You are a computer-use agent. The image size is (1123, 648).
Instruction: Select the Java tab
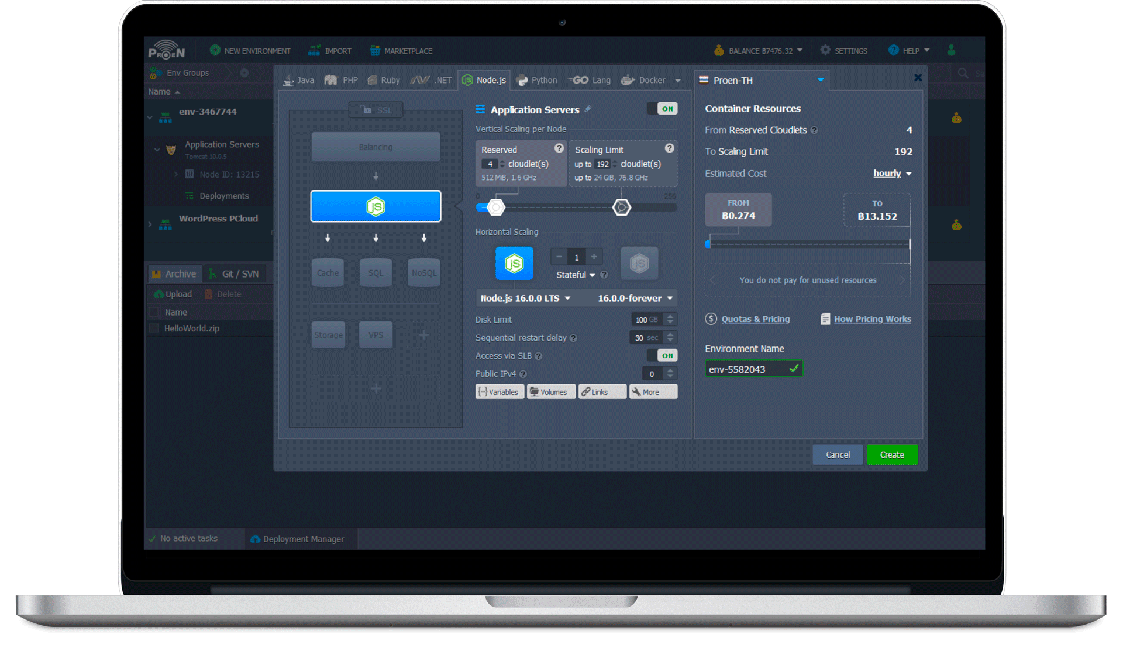coord(299,80)
